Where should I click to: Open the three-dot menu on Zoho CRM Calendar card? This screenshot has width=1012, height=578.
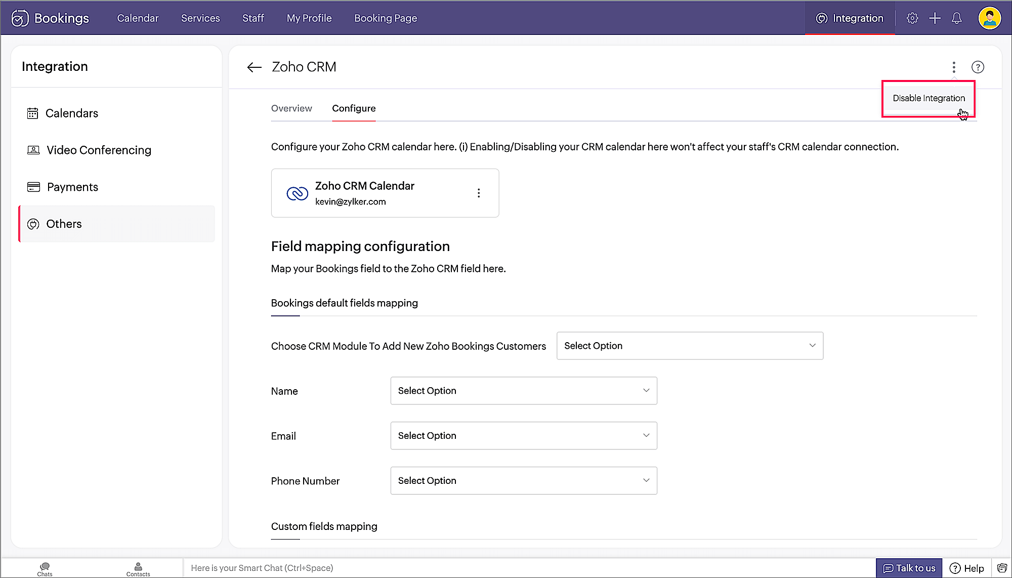[x=479, y=193]
